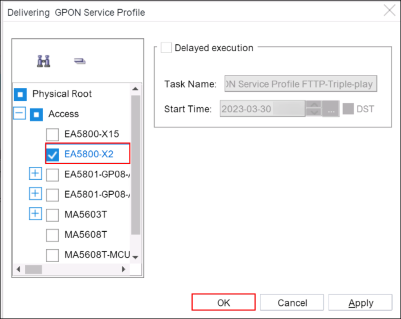Check the EA5800-X15 checkbox
The height and width of the screenshot is (319, 401).
(52, 134)
